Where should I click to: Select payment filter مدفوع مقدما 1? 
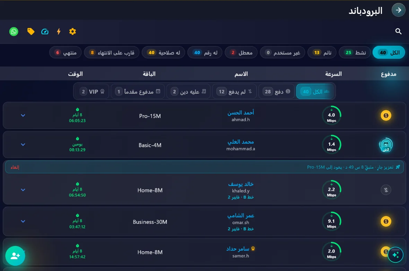click(138, 91)
